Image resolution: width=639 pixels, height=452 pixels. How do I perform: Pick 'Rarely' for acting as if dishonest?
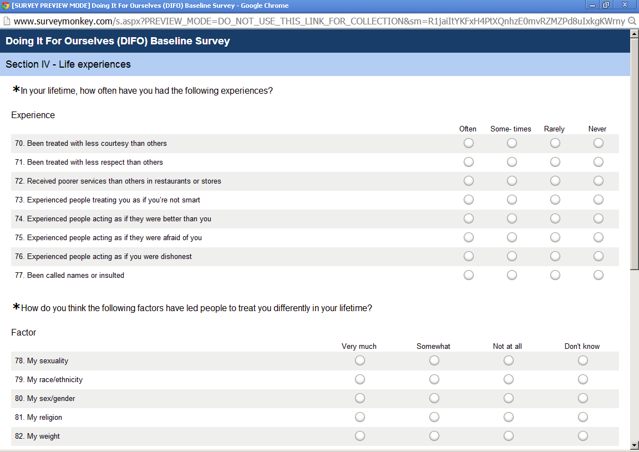click(x=555, y=256)
